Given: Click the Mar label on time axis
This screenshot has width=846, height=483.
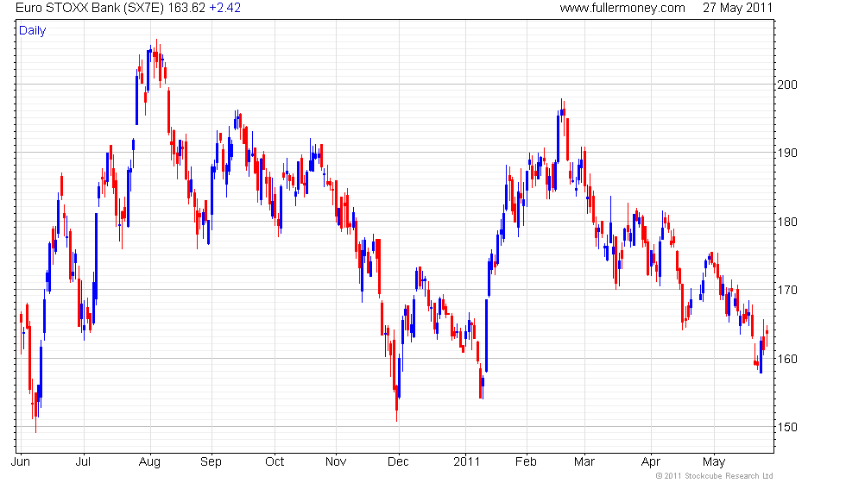Looking at the screenshot, I should click(x=584, y=461).
